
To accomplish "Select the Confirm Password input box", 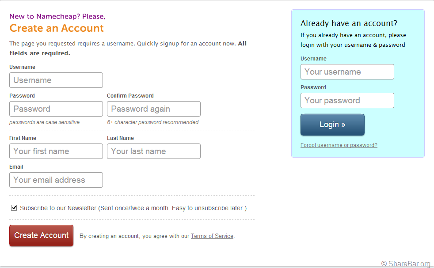I will (x=154, y=109).
